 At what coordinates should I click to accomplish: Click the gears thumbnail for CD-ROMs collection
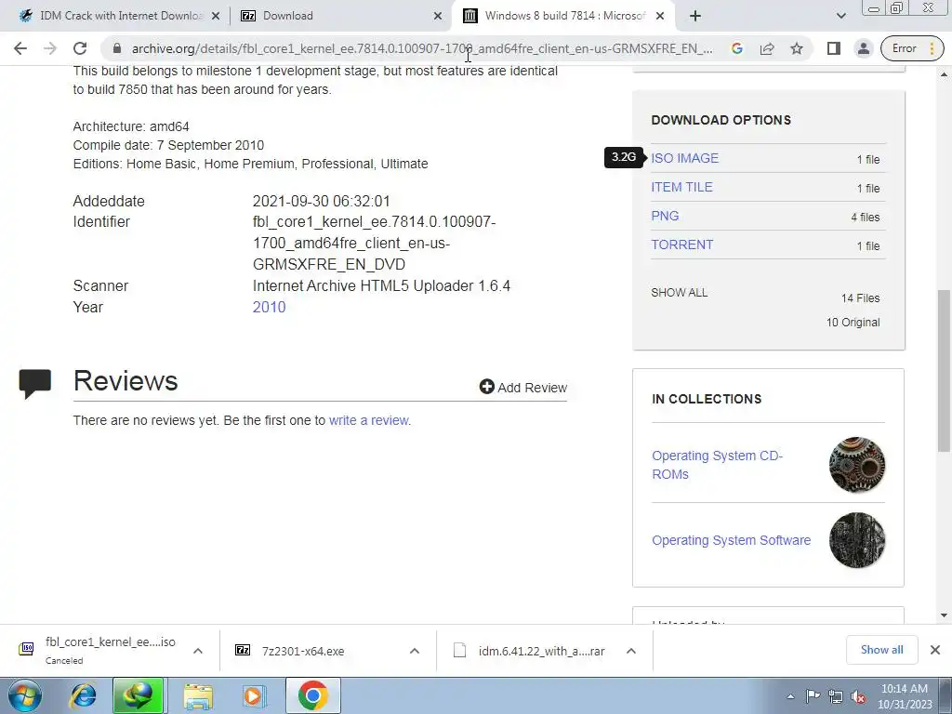pyautogui.click(x=856, y=465)
